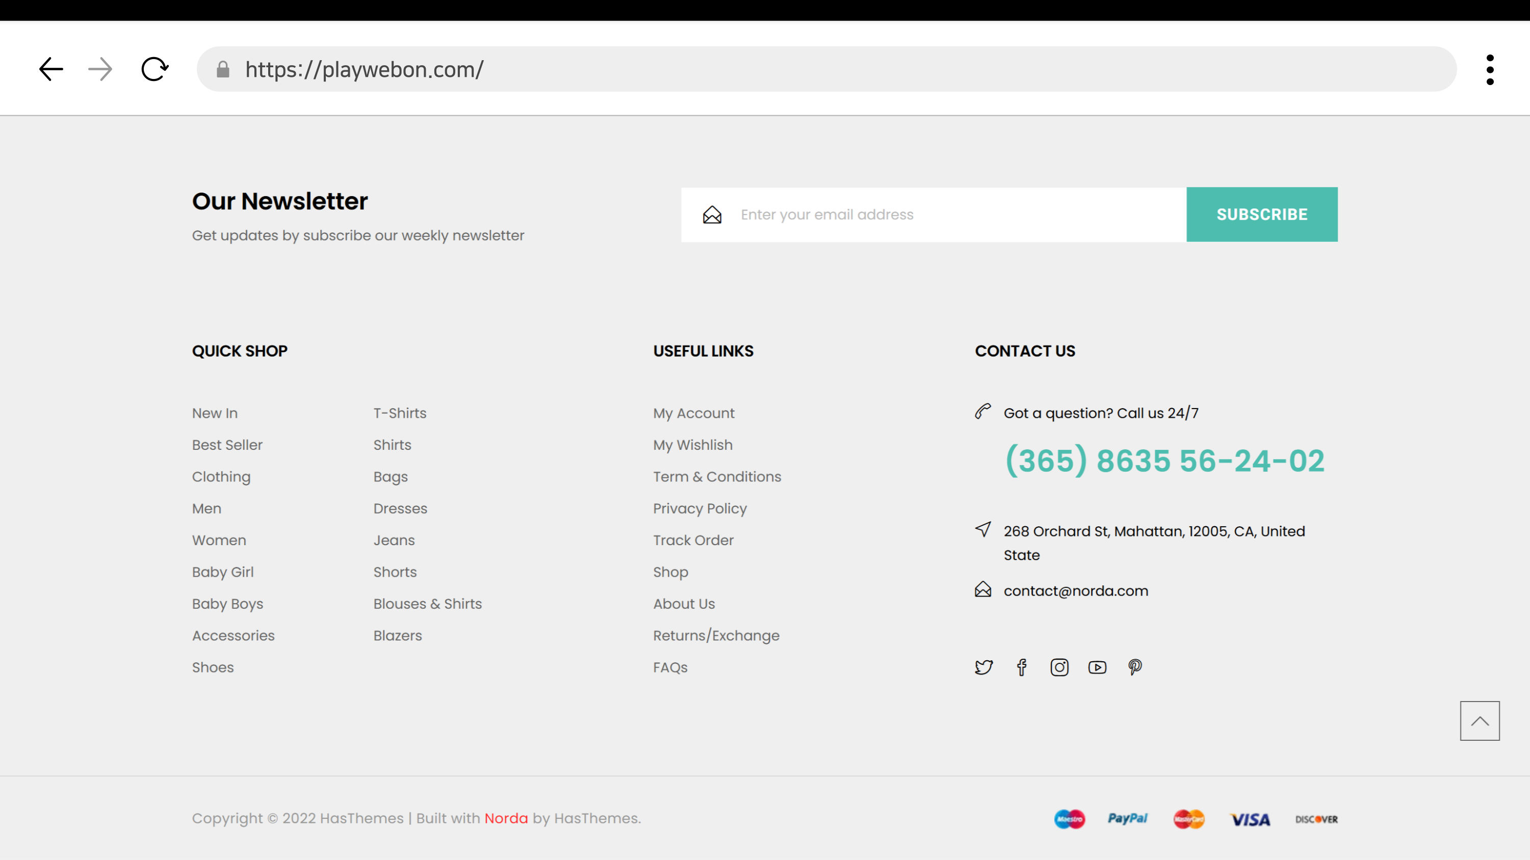Open the browser three-dot menu
This screenshot has width=1530, height=860.
point(1490,69)
